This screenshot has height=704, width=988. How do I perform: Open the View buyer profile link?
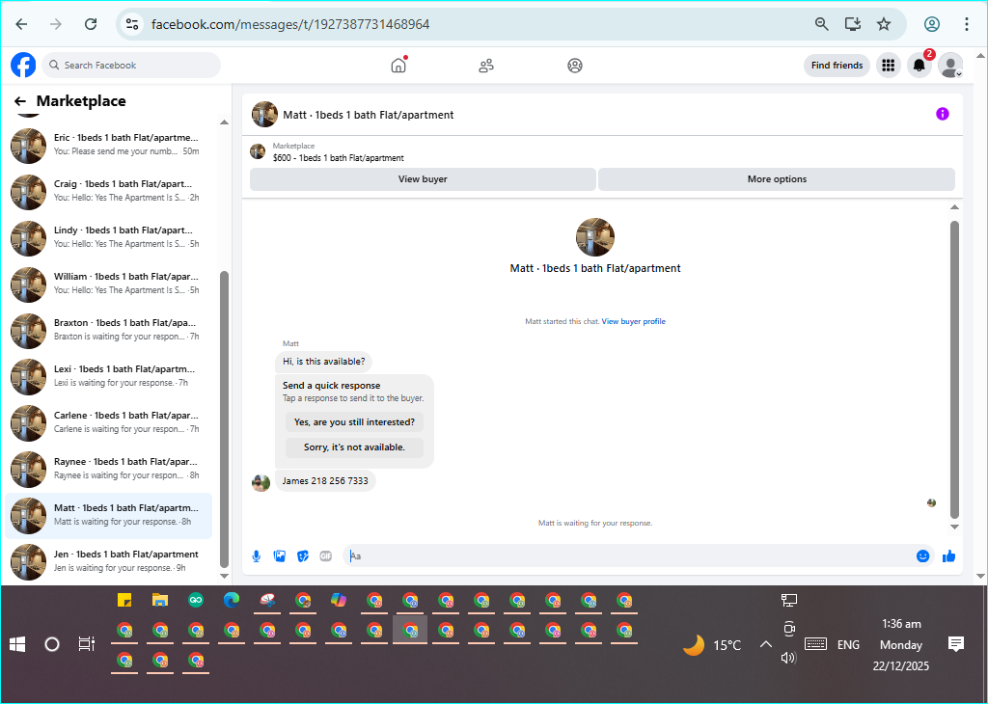pyautogui.click(x=633, y=321)
